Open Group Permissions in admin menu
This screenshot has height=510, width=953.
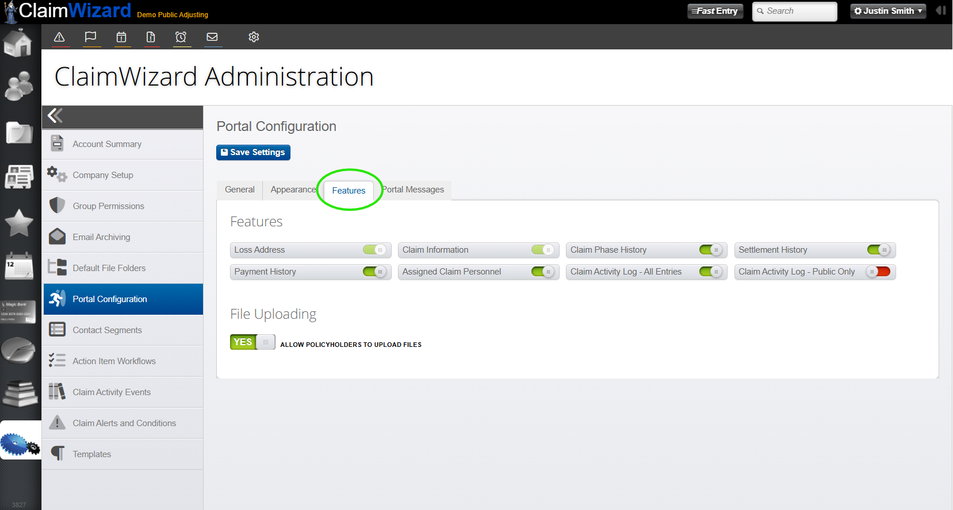[123, 206]
